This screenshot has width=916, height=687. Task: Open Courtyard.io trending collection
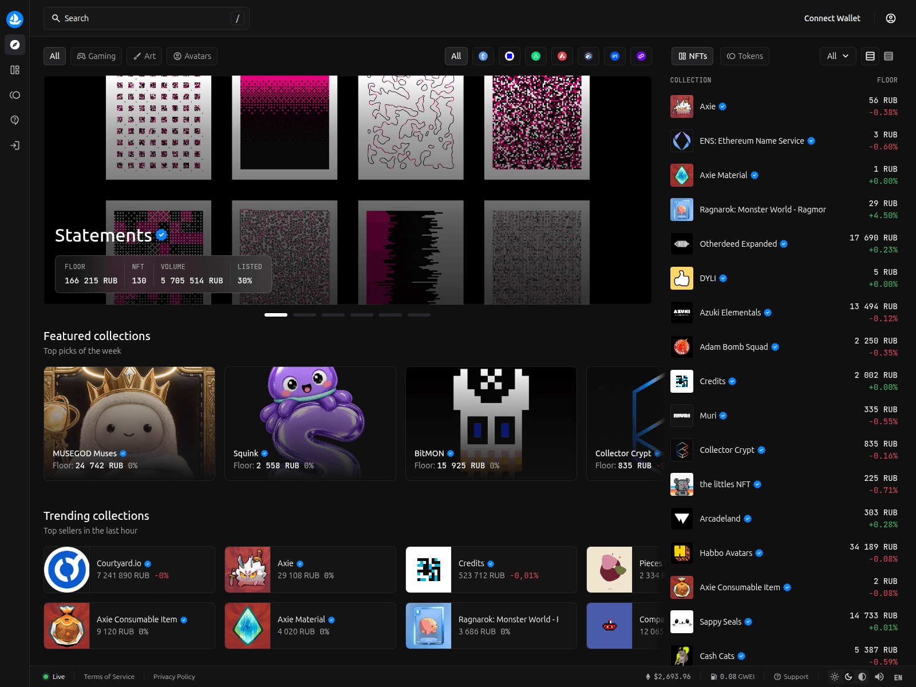coord(129,570)
